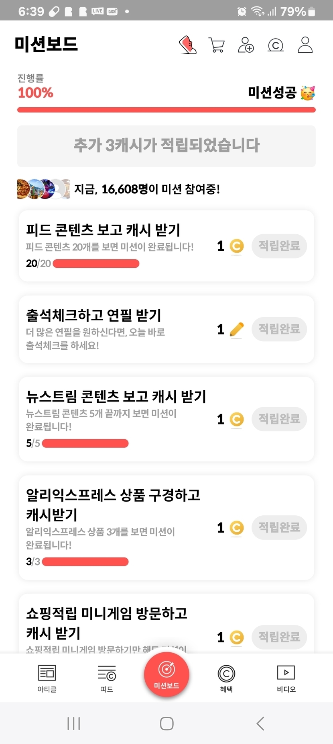Open the 미션보드 center tab

[166, 675]
